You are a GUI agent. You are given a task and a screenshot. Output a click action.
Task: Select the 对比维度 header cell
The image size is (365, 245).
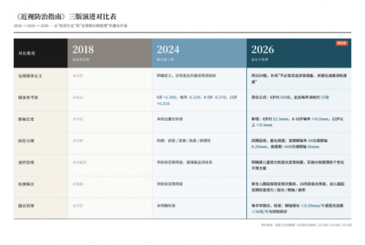(40, 53)
